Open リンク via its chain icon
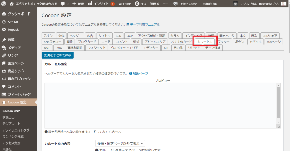290x151 pixels. (x=4, y=55)
